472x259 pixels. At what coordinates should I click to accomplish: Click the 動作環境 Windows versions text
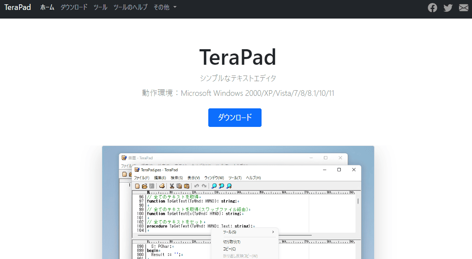[x=238, y=93]
